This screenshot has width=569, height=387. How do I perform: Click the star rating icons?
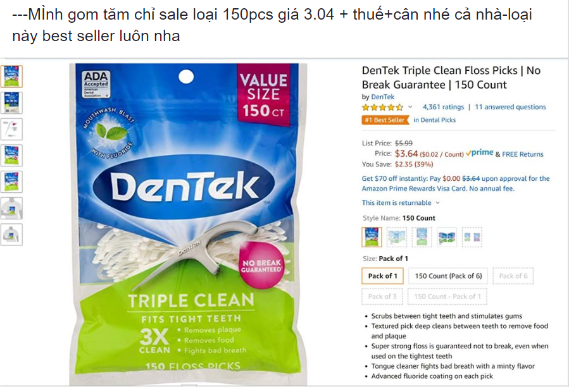[382, 107]
